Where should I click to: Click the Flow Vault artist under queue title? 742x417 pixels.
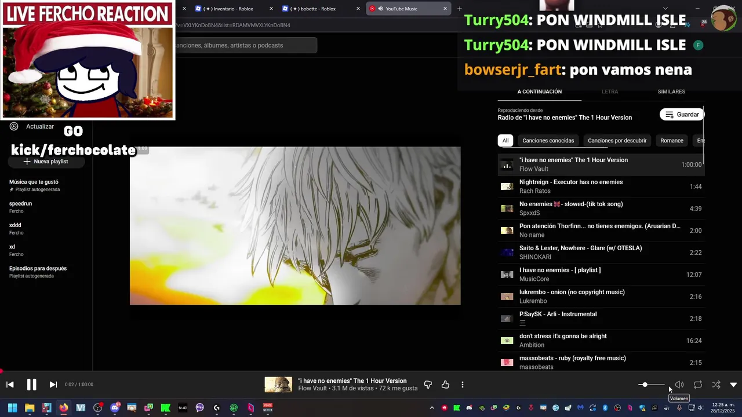click(x=533, y=169)
